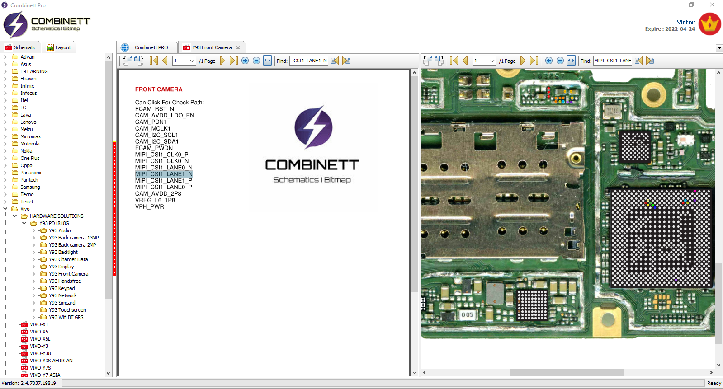
Task: Zoom in on the schematic PDF
Action: [x=245, y=61]
